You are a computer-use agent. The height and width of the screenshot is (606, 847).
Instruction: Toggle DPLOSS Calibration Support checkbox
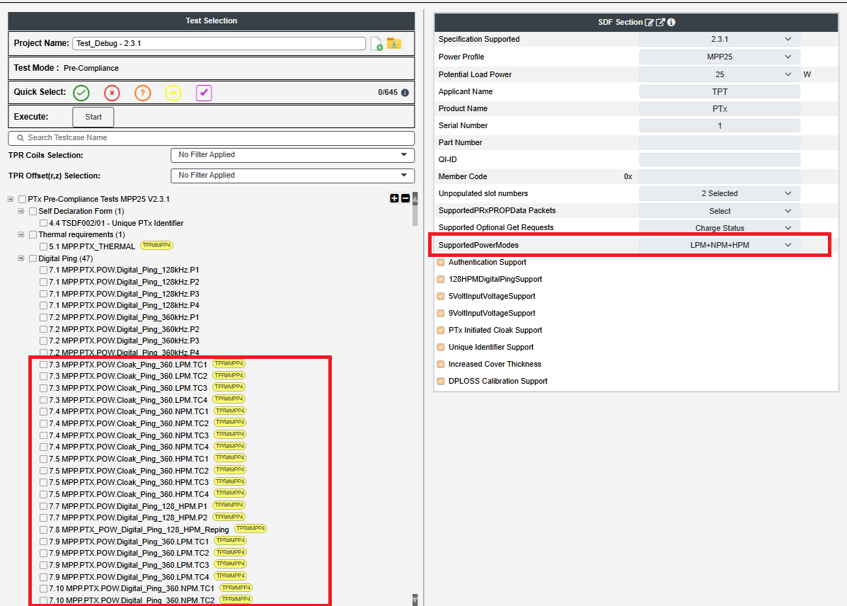[x=441, y=381]
